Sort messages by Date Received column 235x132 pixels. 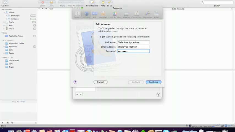178,9
